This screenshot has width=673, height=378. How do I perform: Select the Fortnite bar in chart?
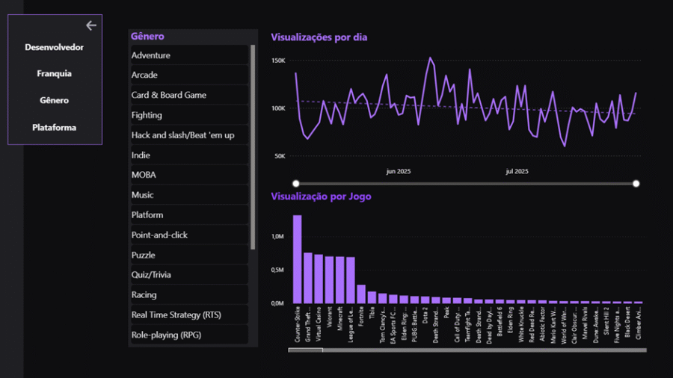point(361,294)
